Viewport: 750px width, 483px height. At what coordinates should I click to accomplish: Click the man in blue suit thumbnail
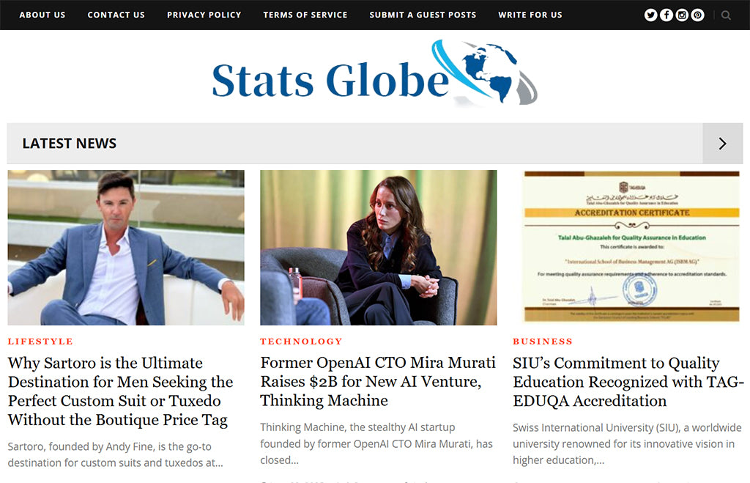click(x=126, y=248)
